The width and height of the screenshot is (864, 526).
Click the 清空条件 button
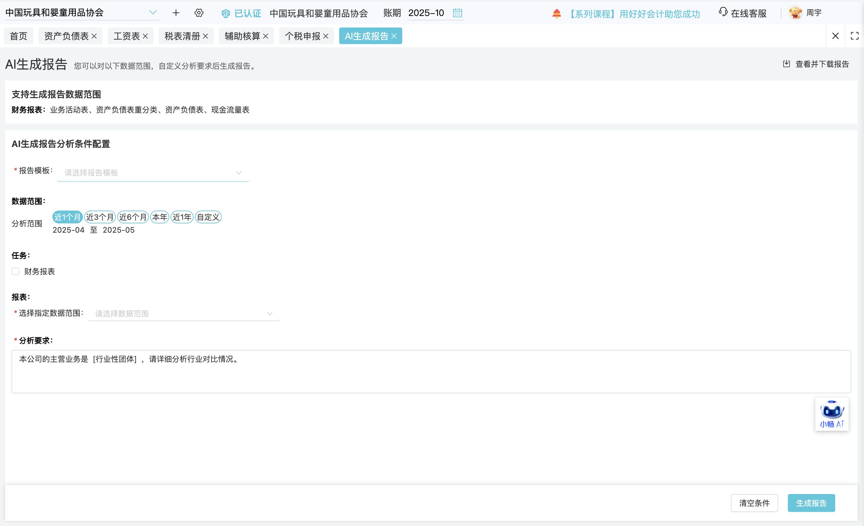[x=754, y=503]
